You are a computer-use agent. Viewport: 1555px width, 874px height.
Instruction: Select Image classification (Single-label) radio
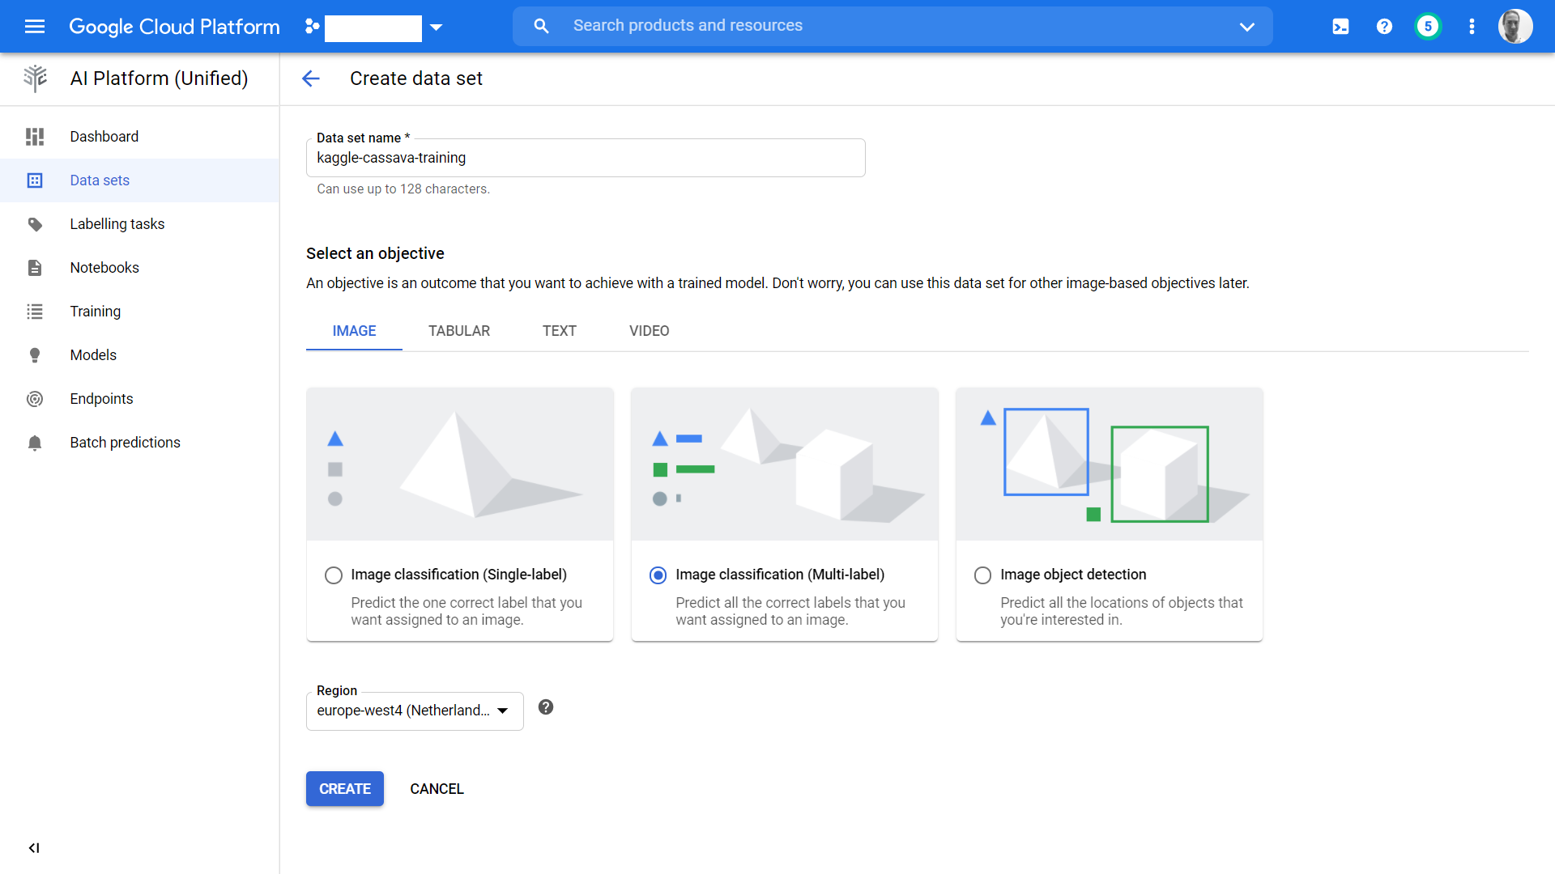pyautogui.click(x=334, y=575)
